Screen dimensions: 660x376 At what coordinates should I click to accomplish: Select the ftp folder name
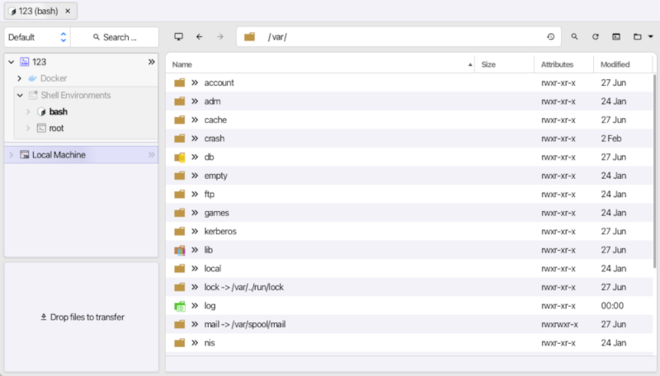click(x=210, y=195)
